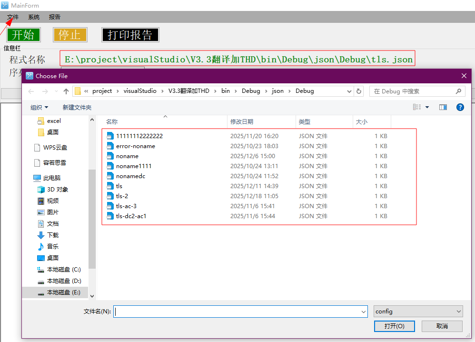Expand the 组织 organize dropdown
The image size is (475, 342).
point(39,108)
